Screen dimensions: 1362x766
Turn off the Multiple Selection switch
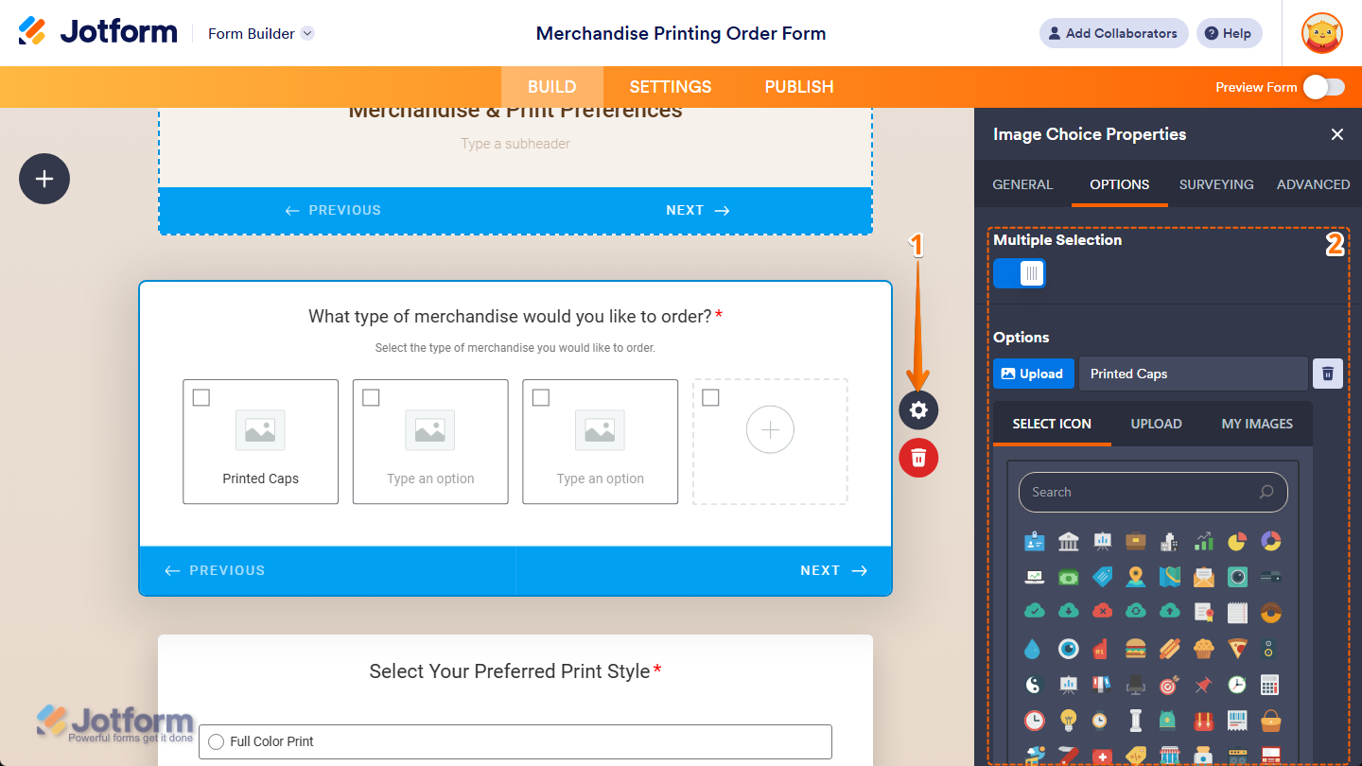1020,273
